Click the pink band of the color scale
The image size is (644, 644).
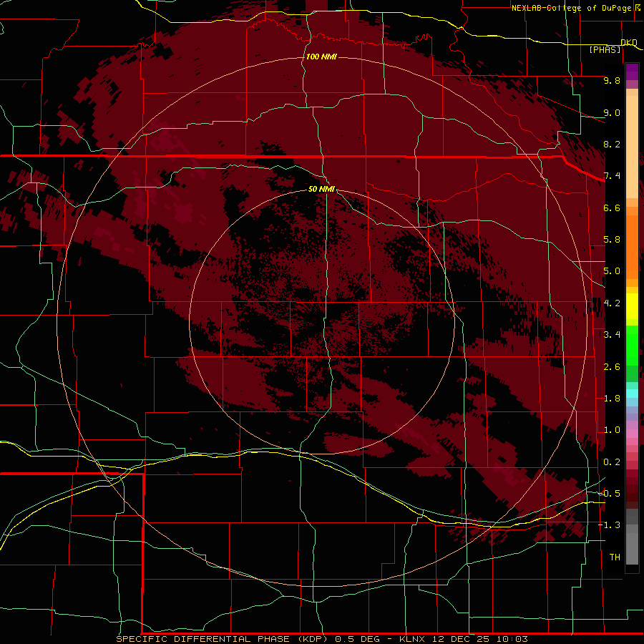(x=632, y=434)
